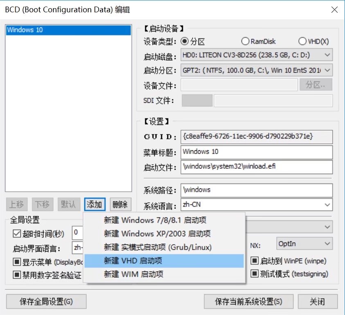Screen dimensions: 345x315
Task: Click the 添加 button
Action: tap(95, 204)
